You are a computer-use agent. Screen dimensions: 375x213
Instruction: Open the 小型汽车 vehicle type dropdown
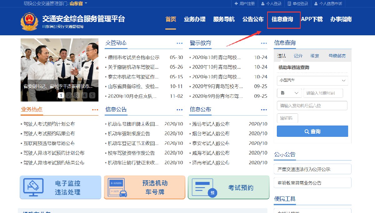coord(312,80)
